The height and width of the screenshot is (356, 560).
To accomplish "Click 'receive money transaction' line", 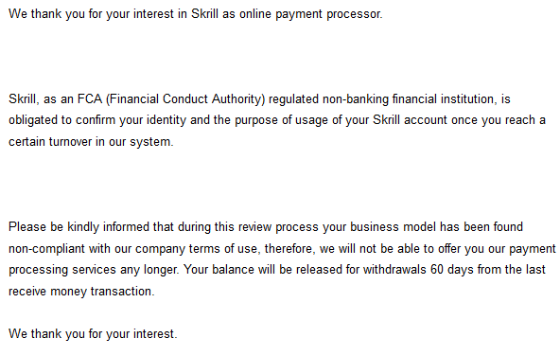I will (x=81, y=292).
